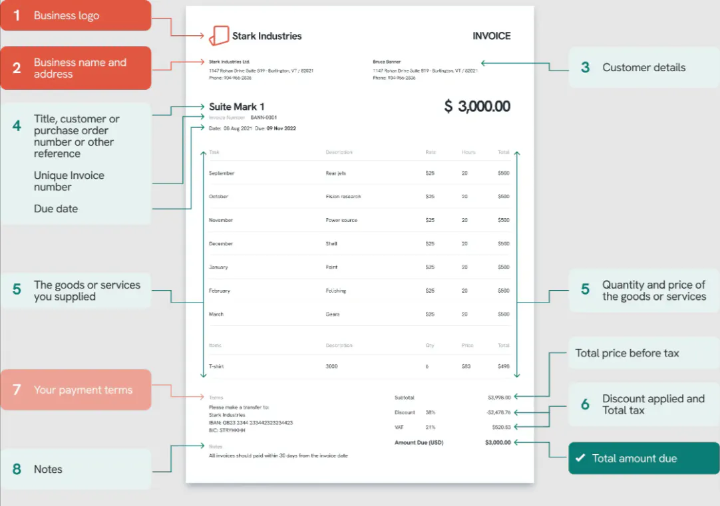Click the 'Fision research' description
This screenshot has width=720, height=506.
click(x=343, y=196)
